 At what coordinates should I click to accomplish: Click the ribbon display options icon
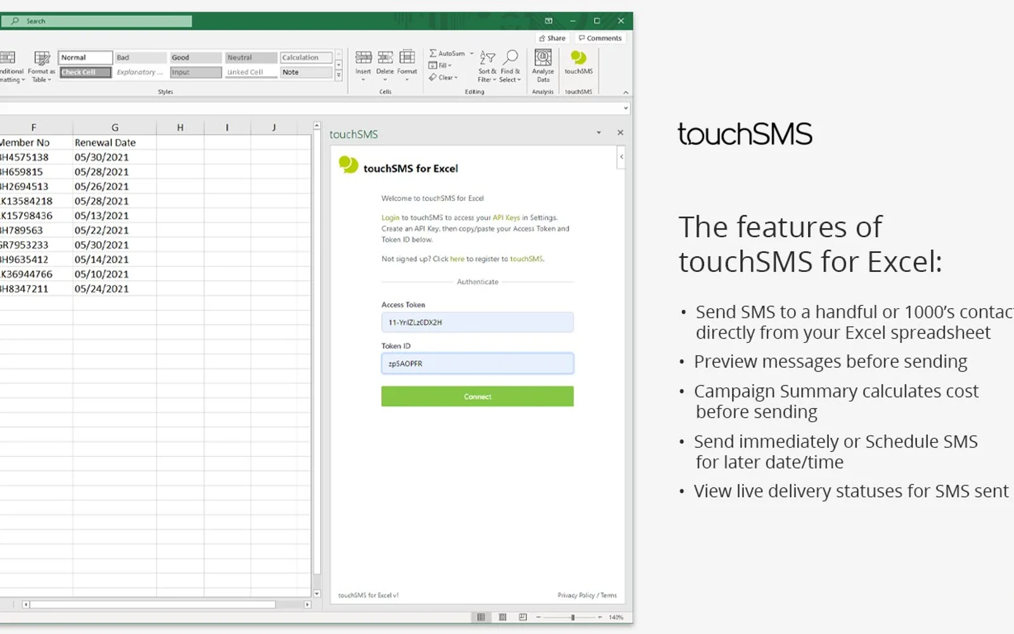(549, 21)
